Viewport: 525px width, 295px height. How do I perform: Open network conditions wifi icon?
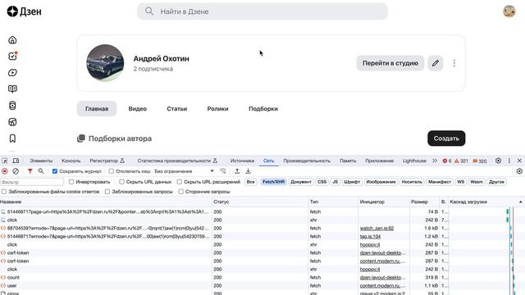[x=223, y=171]
